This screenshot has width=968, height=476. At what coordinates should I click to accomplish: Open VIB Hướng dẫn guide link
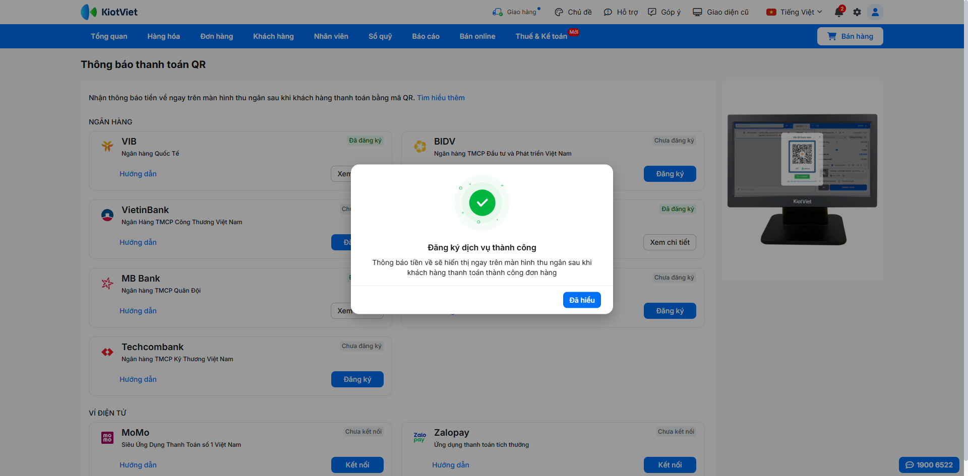coord(138,174)
